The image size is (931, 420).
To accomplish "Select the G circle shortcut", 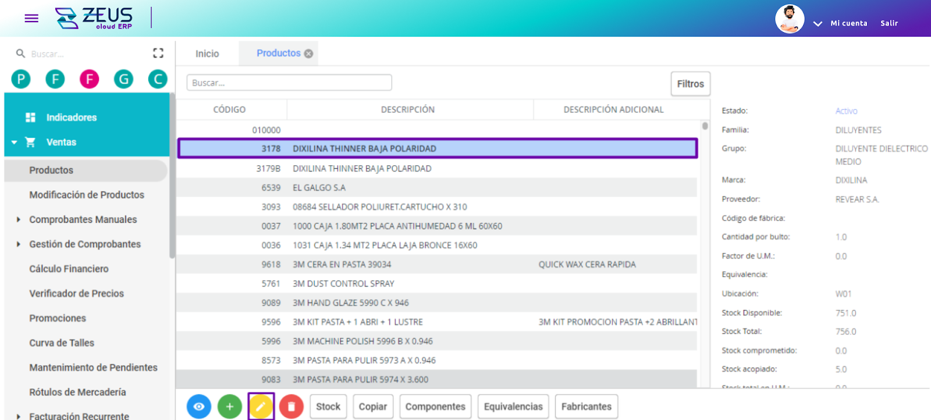I will tap(123, 79).
